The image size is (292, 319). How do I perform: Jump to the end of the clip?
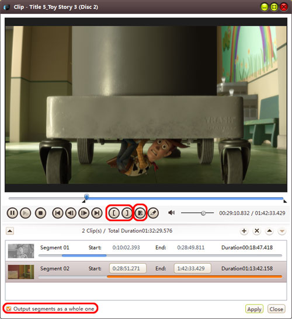[x=97, y=213]
